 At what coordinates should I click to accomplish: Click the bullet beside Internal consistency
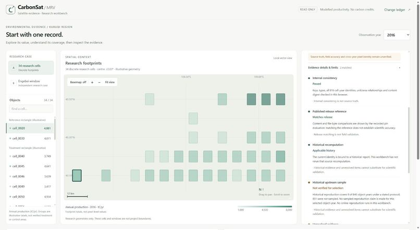pos(309,78)
